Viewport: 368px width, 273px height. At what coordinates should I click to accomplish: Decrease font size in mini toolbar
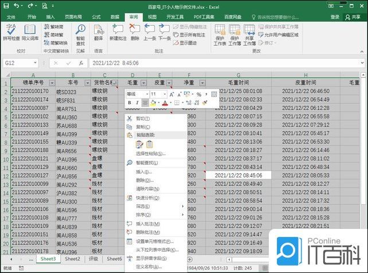pyautogui.click(x=179, y=94)
